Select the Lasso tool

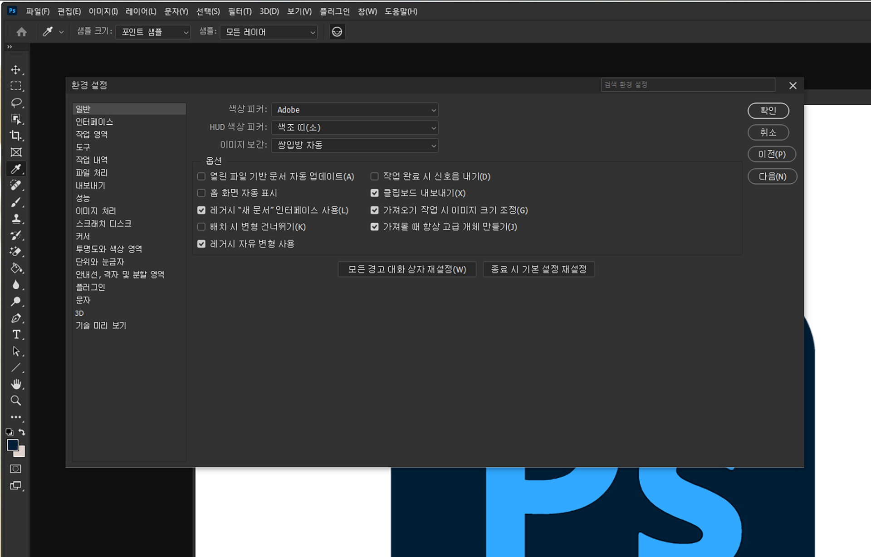(x=16, y=103)
